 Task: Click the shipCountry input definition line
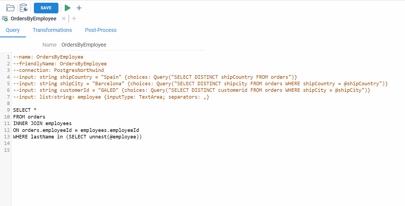point(155,77)
